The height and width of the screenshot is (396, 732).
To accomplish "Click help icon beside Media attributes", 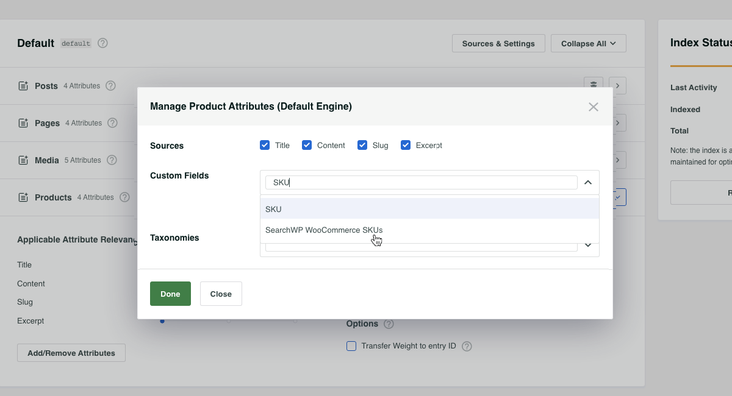I will click(x=112, y=160).
